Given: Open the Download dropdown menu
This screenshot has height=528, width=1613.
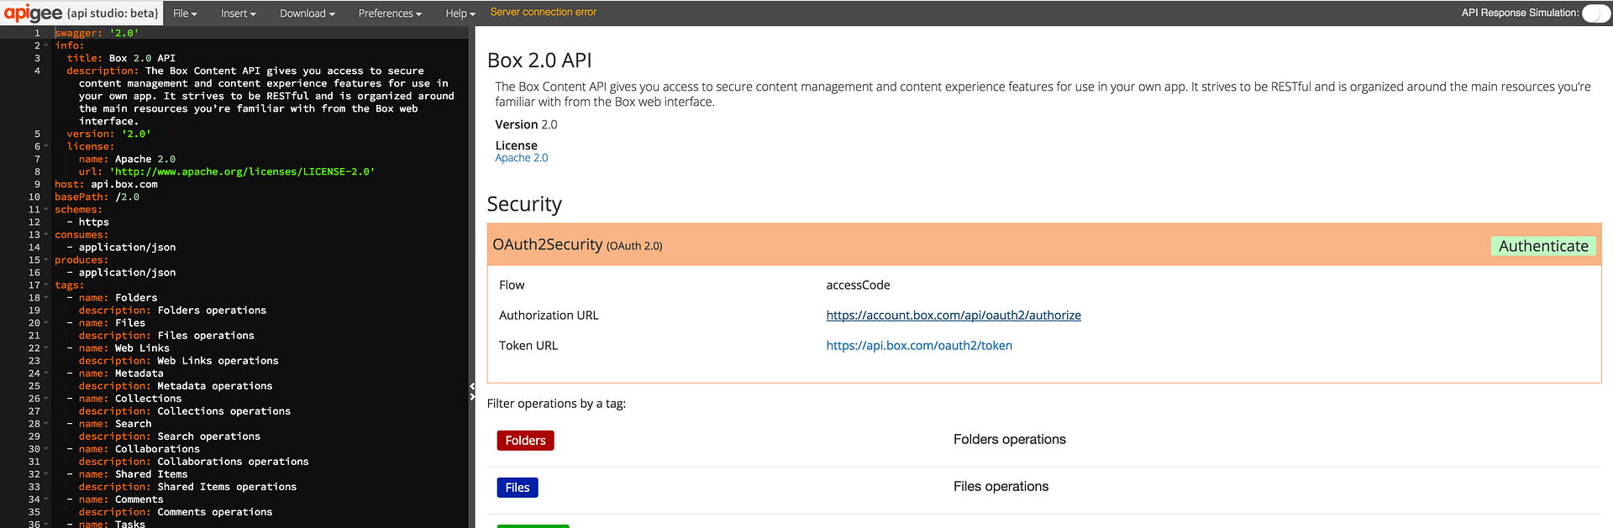Looking at the screenshot, I should coord(307,13).
